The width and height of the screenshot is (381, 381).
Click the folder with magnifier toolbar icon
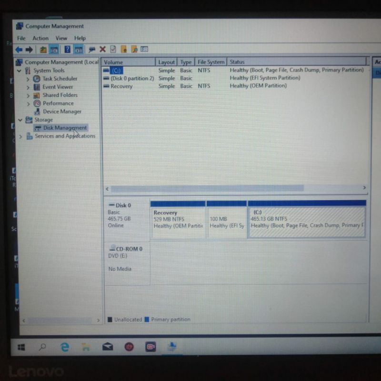point(134,50)
